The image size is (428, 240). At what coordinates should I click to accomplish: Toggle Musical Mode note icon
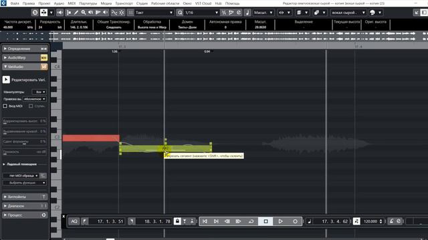pos(247,13)
